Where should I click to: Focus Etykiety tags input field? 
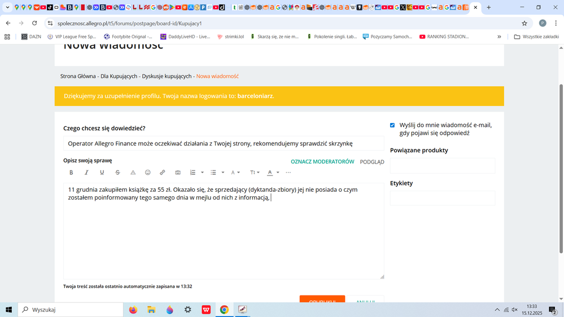(443, 198)
